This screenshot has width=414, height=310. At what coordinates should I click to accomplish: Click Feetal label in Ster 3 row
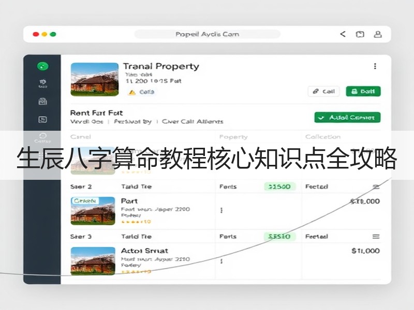point(317,237)
